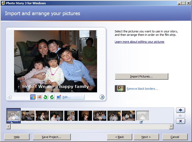Open Learn more about editing your pictures
The height and width of the screenshot is (142, 192).
pyautogui.click(x=139, y=42)
